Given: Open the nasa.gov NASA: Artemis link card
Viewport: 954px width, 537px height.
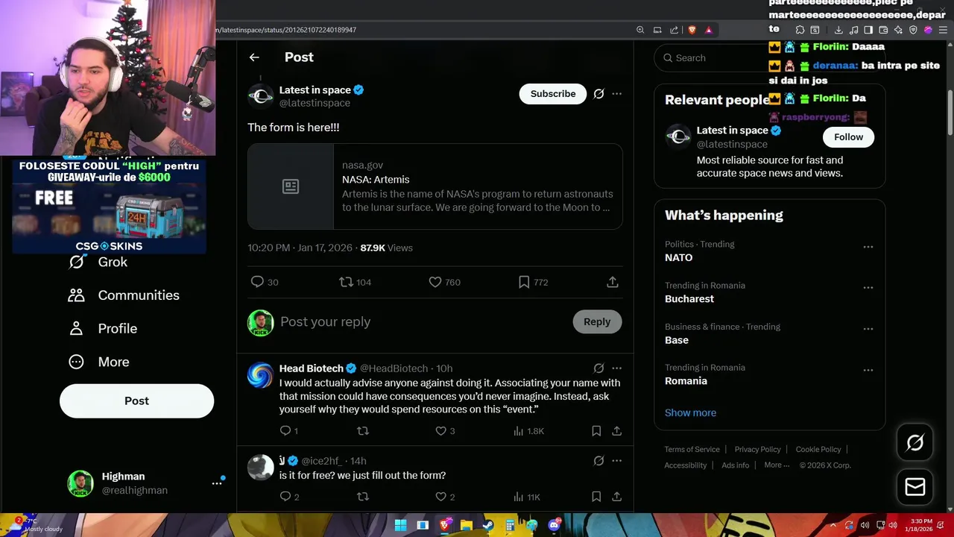Looking at the screenshot, I should tap(435, 186).
